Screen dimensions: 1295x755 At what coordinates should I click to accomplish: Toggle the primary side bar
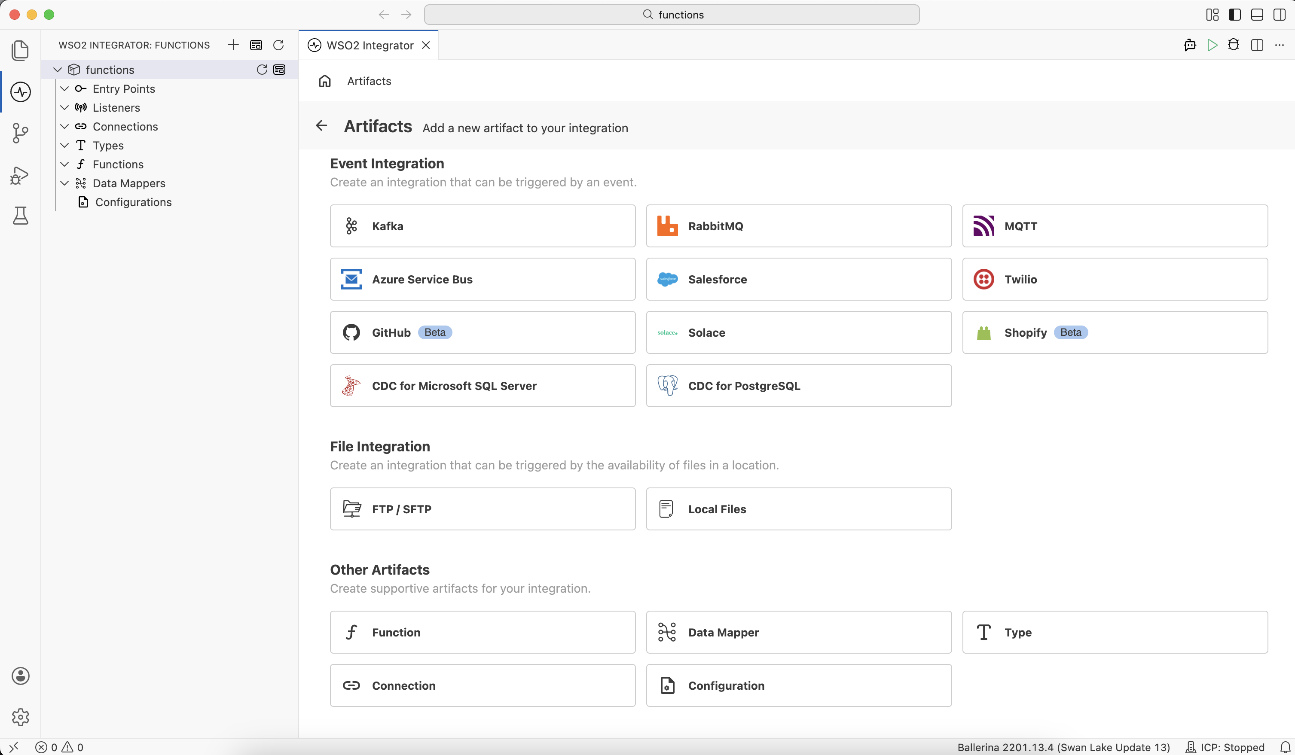1235,14
